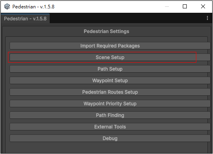This screenshot has width=213, height=154.
Task: Click the Import Required Packages button
Action: click(x=110, y=46)
